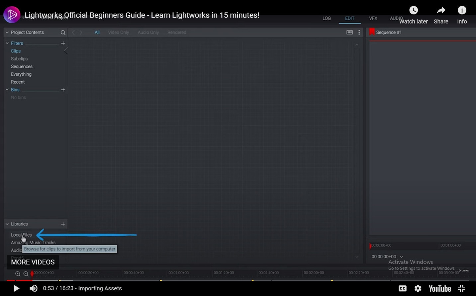476x296 pixels.
Task: Click the 00:02:00+00 timeline ruler label
Action: [314, 273]
